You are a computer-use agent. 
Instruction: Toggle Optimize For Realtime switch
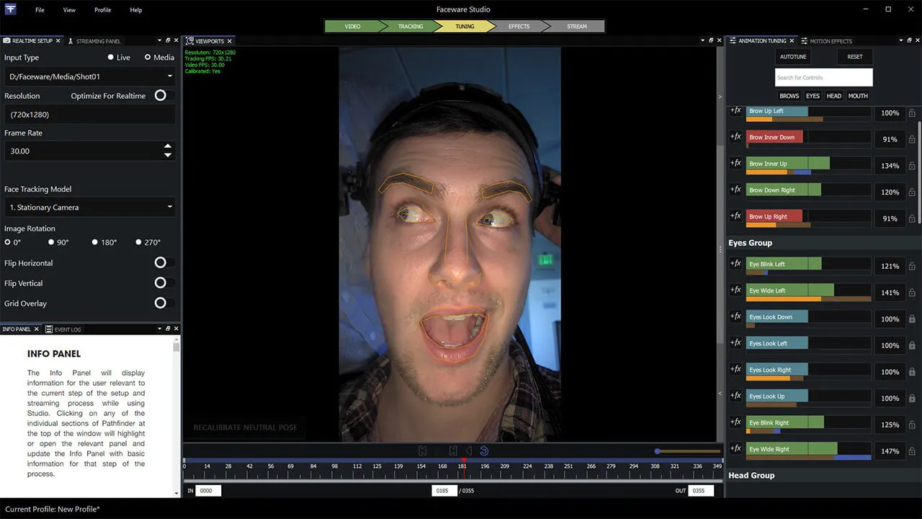(161, 95)
